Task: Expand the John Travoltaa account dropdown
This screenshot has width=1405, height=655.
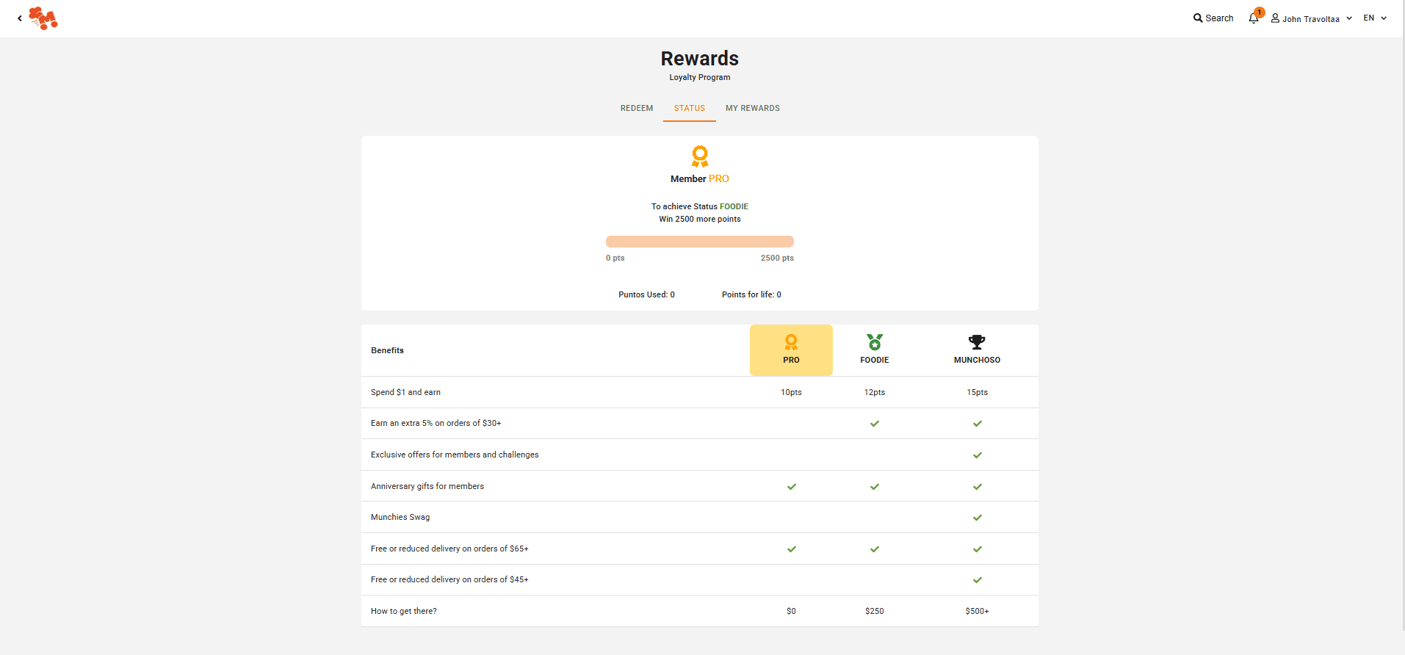Action: tap(1312, 18)
